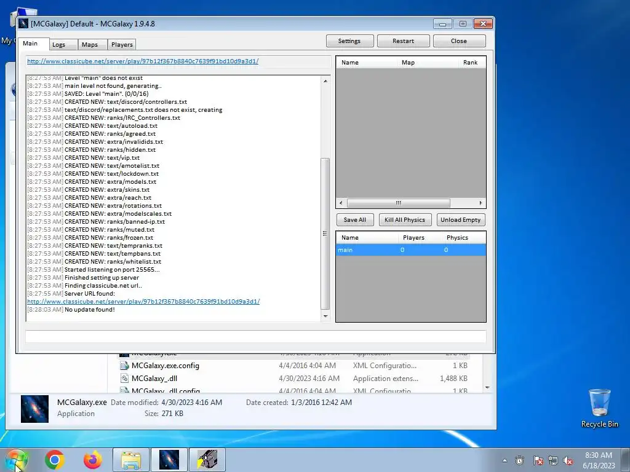
Task: Click the MCGalaxy title bar galaxy icon
Action: tap(23, 24)
